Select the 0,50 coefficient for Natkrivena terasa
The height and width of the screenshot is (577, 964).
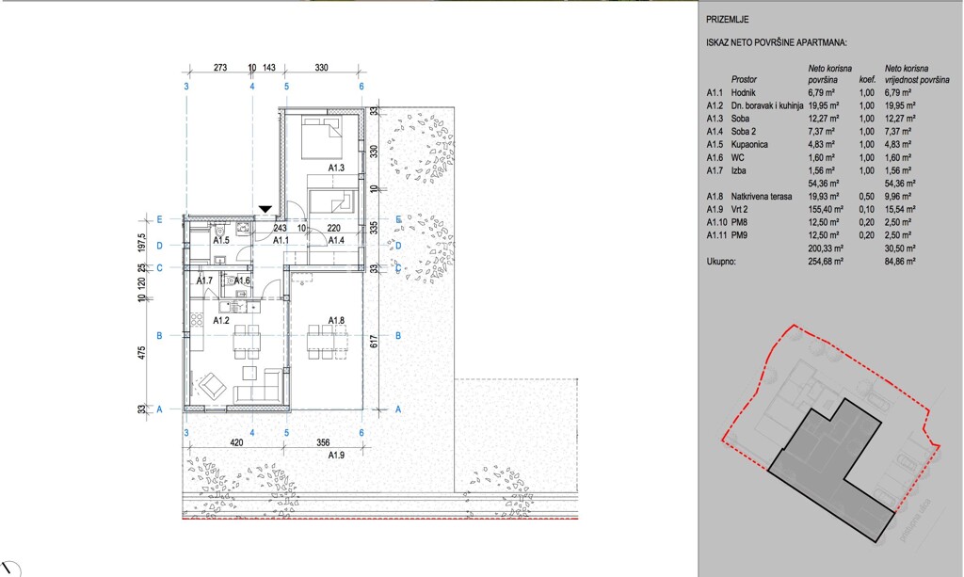tap(866, 197)
